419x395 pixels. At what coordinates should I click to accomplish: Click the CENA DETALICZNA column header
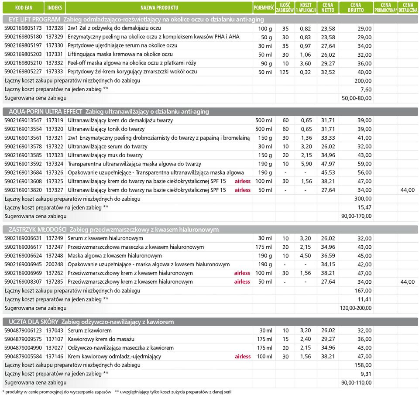408,7
